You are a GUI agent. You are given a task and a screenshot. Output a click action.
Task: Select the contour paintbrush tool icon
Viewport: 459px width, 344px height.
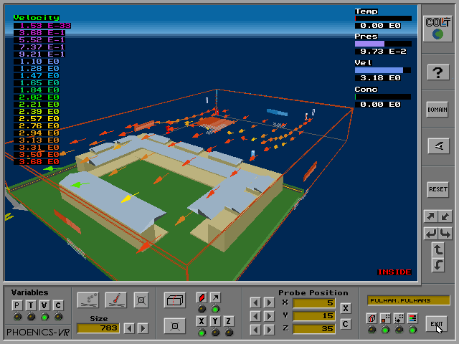(116, 299)
